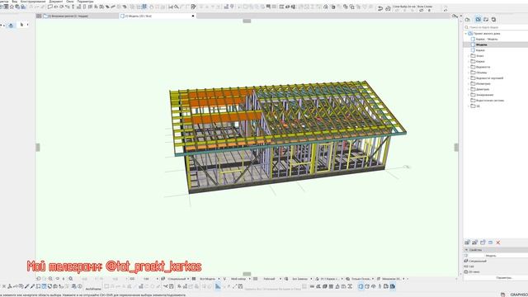This screenshot has height=297, width=528.
Task: Open the 'Миллиметр 3D' dimensions dropdown
Action: [x=390, y=279]
